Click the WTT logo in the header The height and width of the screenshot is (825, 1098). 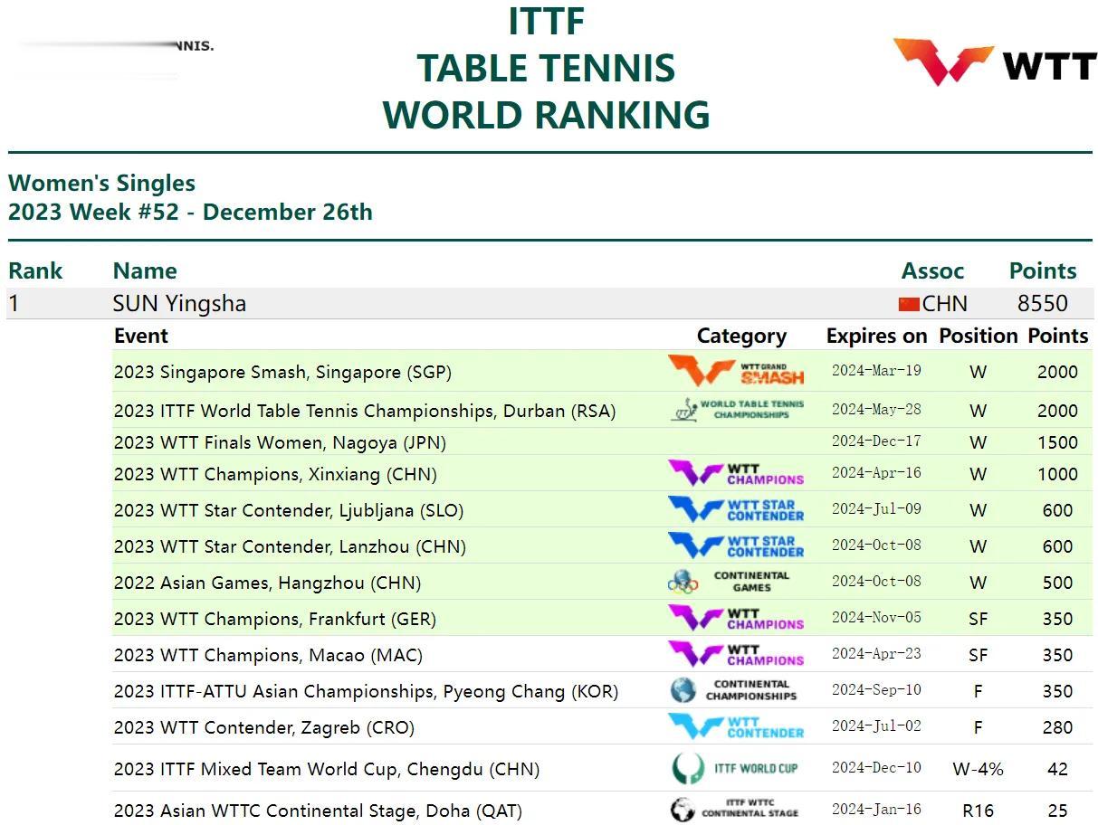click(x=995, y=62)
